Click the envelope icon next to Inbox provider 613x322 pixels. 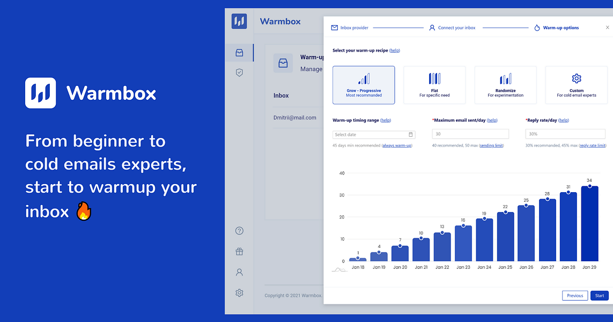coord(334,27)
